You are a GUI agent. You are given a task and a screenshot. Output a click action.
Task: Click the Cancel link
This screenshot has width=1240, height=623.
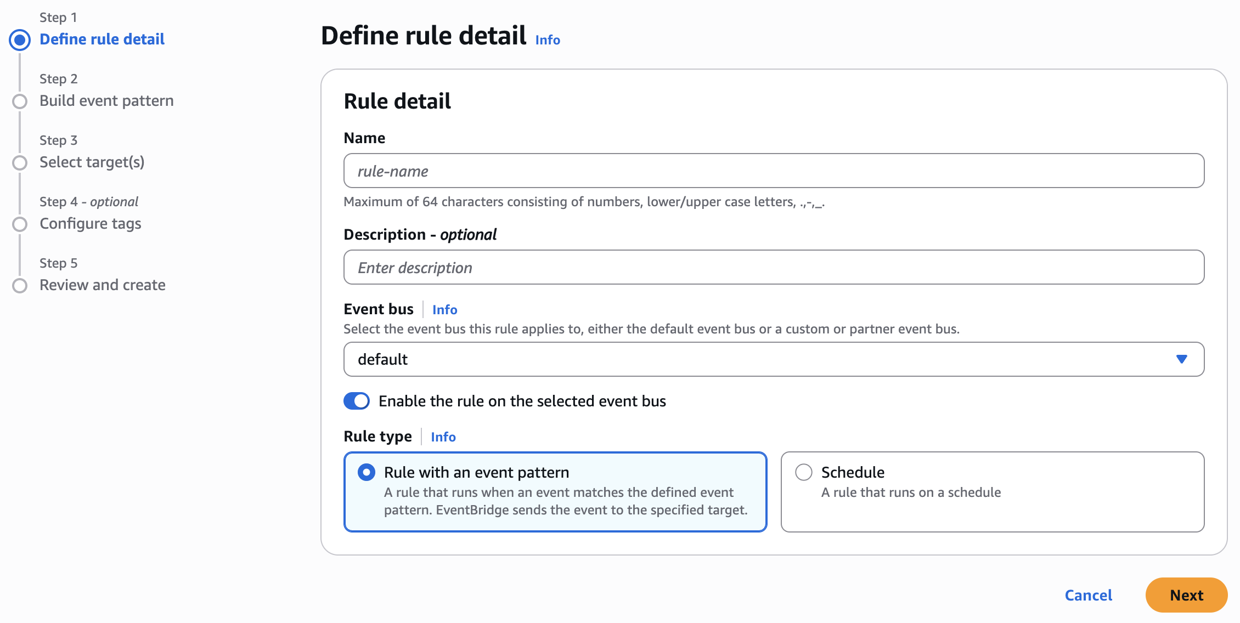pyautogui.click(x=1089, y=595)
